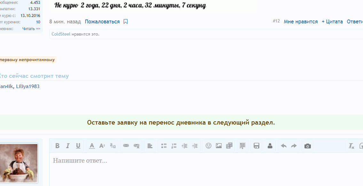Image resolution: width=363 pixels, height=186 pixels.
Task: Like the post with Мне нравится
Action: point(301,21)
